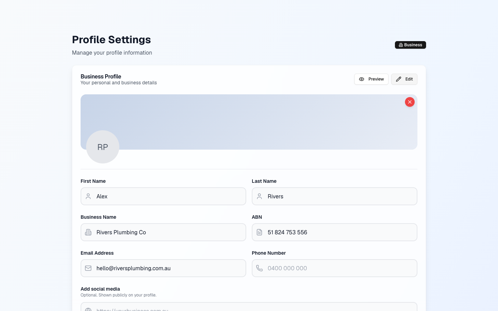Image resolution: width=498 pixels, height=311 pixels.
Task: Click the Last Name label
Action: [264, 181]
